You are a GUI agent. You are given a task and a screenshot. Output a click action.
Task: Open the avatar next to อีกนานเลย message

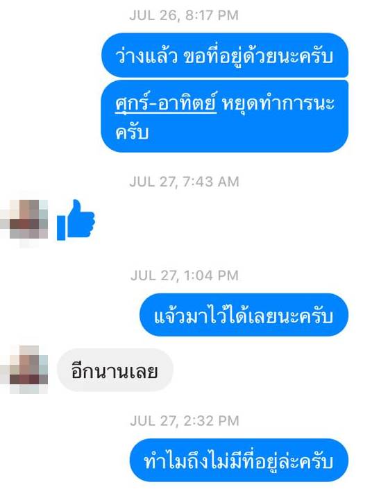pos(24,369)
